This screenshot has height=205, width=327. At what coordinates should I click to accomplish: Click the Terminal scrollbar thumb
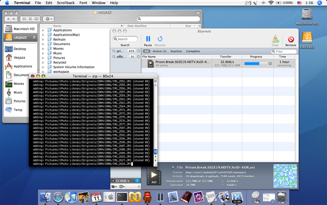tap(155, 152)
